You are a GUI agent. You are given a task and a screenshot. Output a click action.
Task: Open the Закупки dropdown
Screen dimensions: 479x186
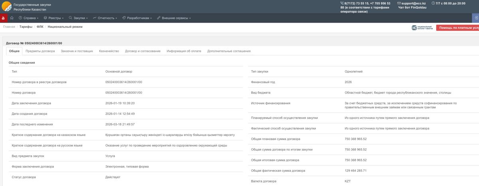(78, 18)
